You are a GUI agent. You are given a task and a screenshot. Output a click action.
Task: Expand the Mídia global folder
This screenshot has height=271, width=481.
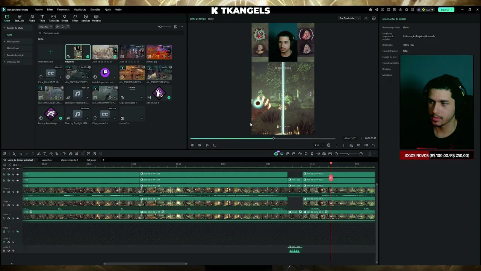point(5,41)
